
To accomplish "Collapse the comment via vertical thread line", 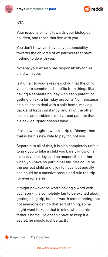I will click(x=9, y=122).
